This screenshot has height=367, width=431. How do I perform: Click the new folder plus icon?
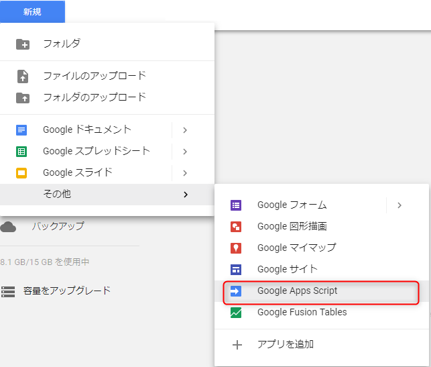23,44
